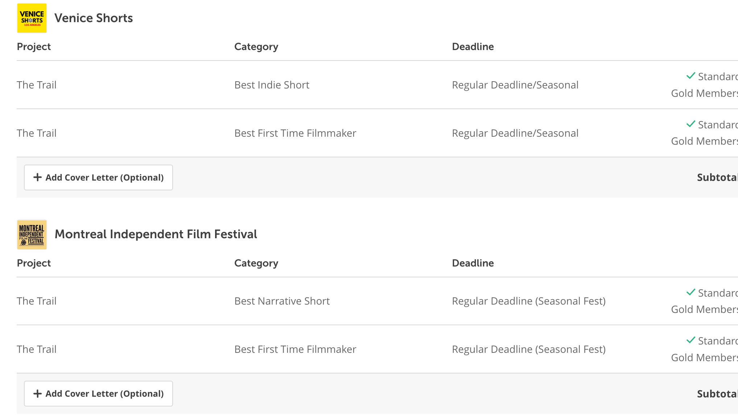This screenshot has height=417, width=738.
Task: Open the Venice Shorts festival title
Action: 94,18
